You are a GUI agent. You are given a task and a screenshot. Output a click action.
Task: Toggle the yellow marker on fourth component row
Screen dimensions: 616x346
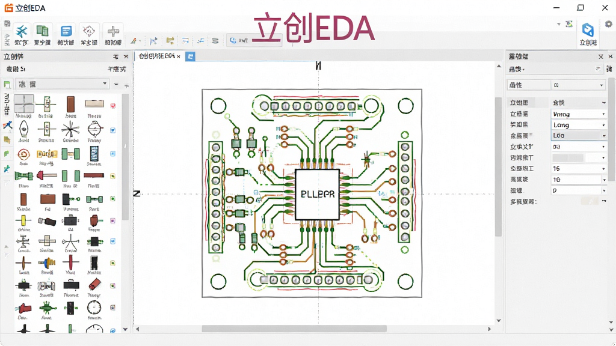pyautogui.click(x=112, y=176)
